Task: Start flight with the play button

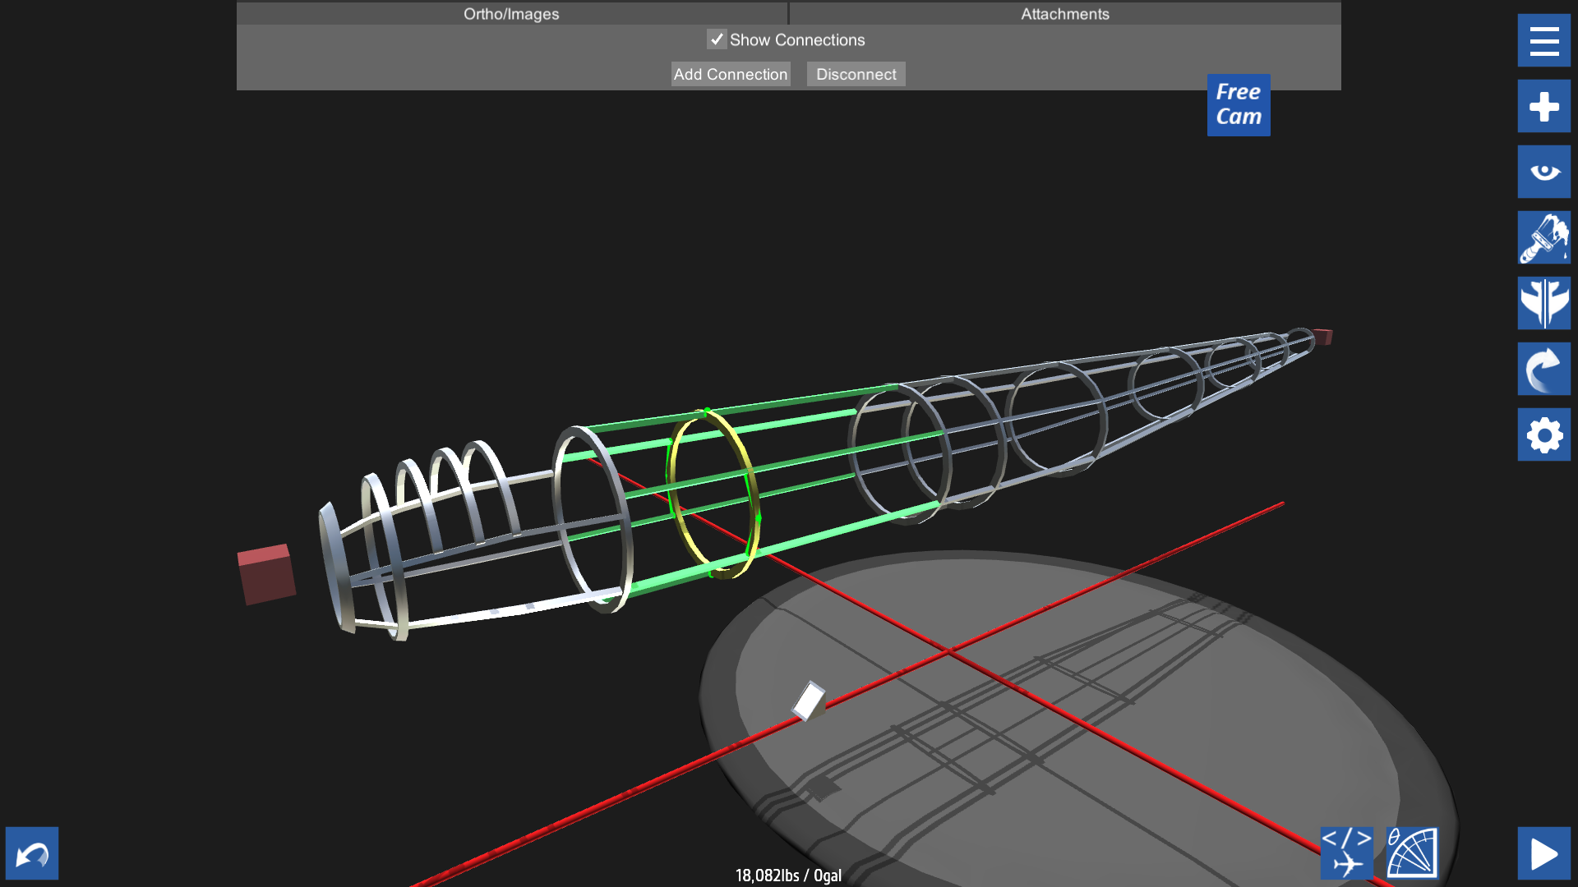Action: pyautogui.click(x=1543, y=853)
